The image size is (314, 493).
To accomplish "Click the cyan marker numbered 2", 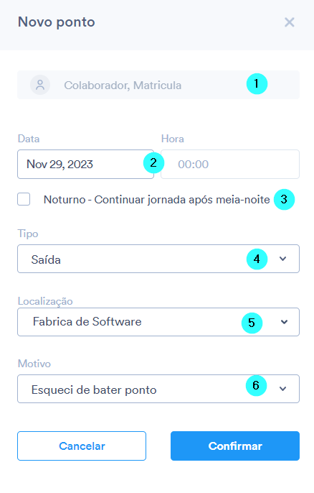I will [153, 162].
